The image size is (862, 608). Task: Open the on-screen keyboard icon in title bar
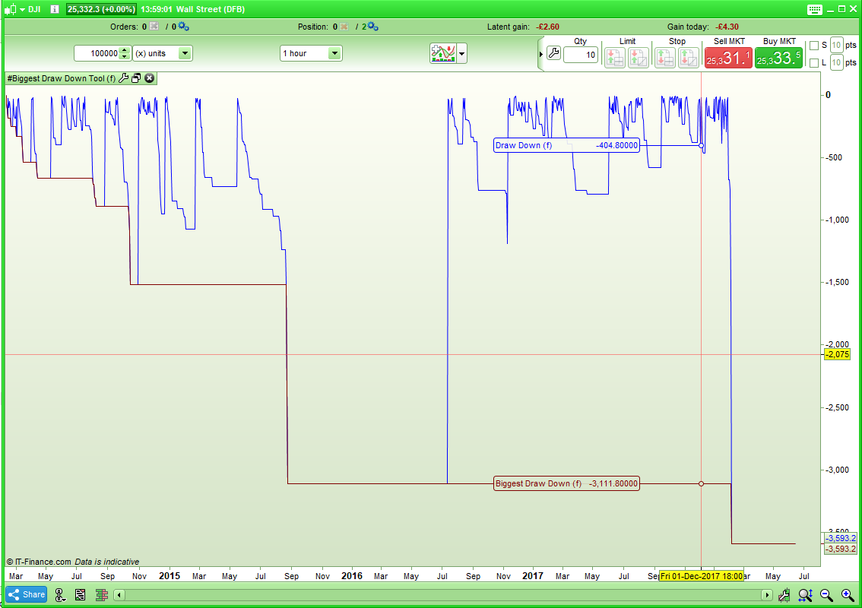[x=815, y=9]
